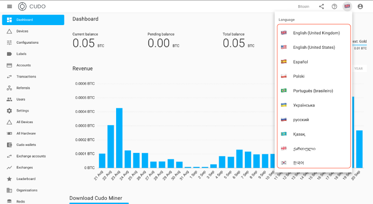Screen dimensions: 373x204
Task: Click the 22 Aug revenue bar
Action: (111, 146)
